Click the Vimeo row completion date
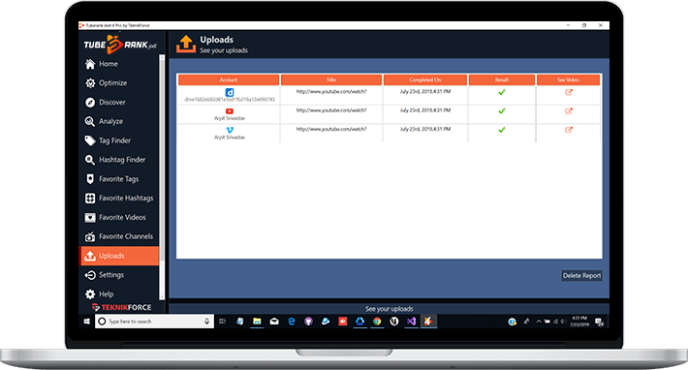Screen dimensions: 688x370 point(425,129)
